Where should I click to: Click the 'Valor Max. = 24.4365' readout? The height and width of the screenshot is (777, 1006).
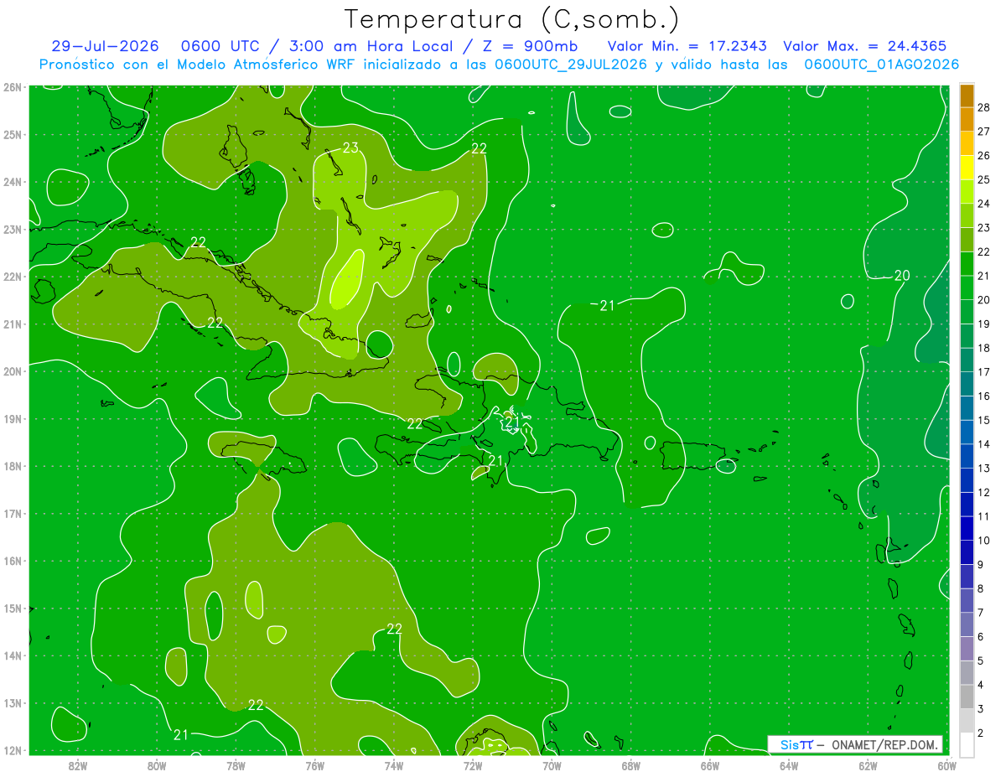tap(865, 46)
